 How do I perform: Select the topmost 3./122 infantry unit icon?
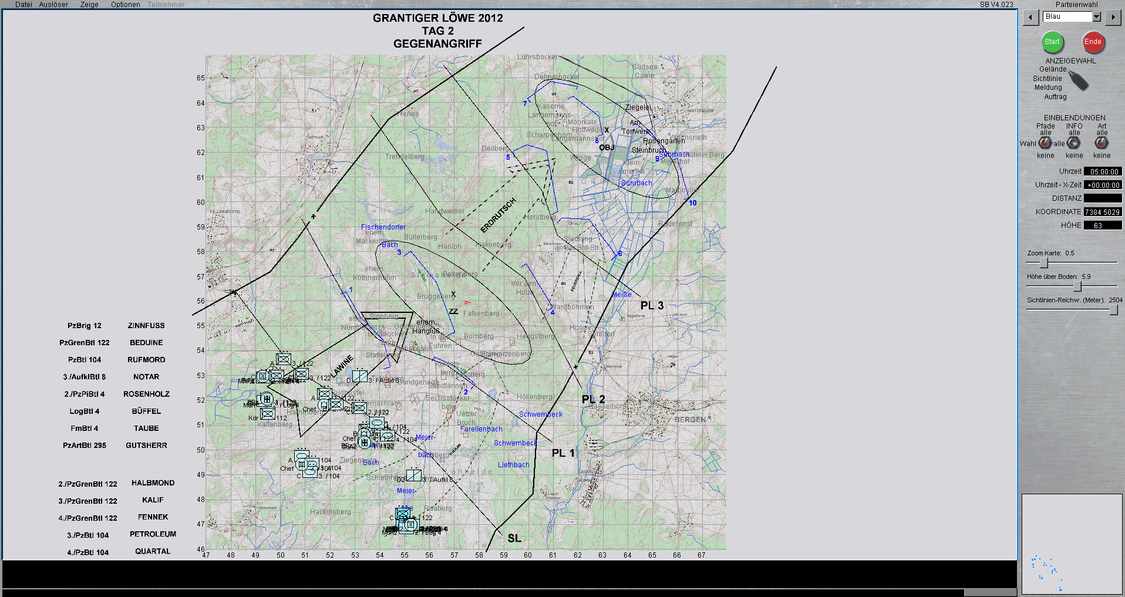284,359
